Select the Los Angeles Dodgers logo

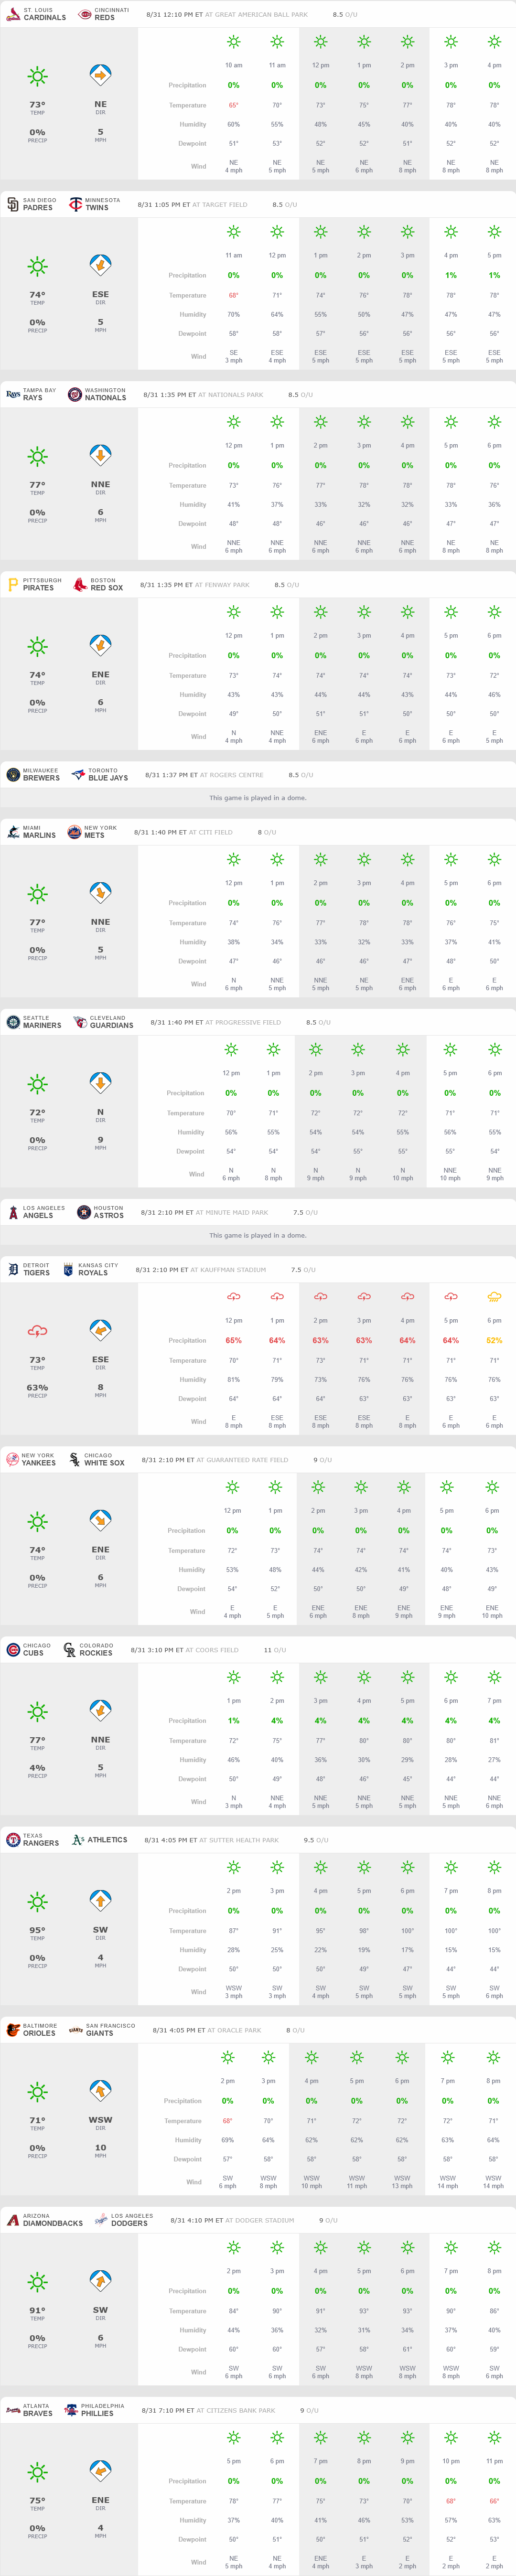pos(100,2219)
